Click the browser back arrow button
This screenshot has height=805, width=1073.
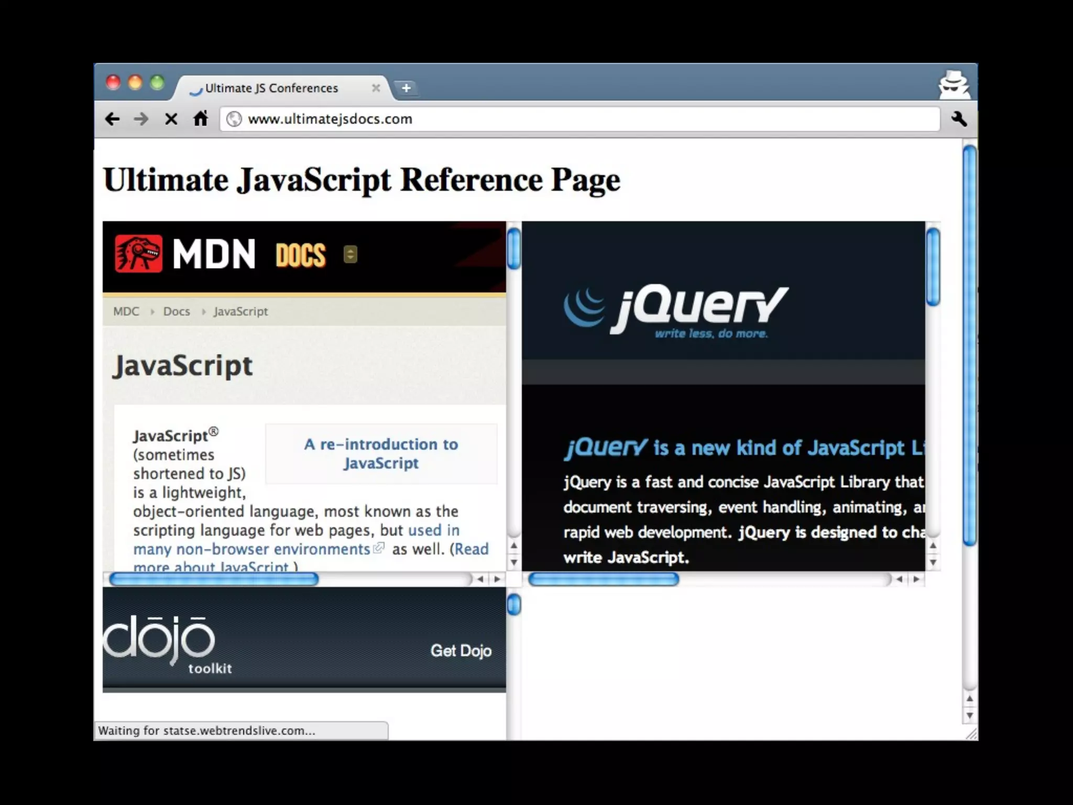(x=112, y=119)
